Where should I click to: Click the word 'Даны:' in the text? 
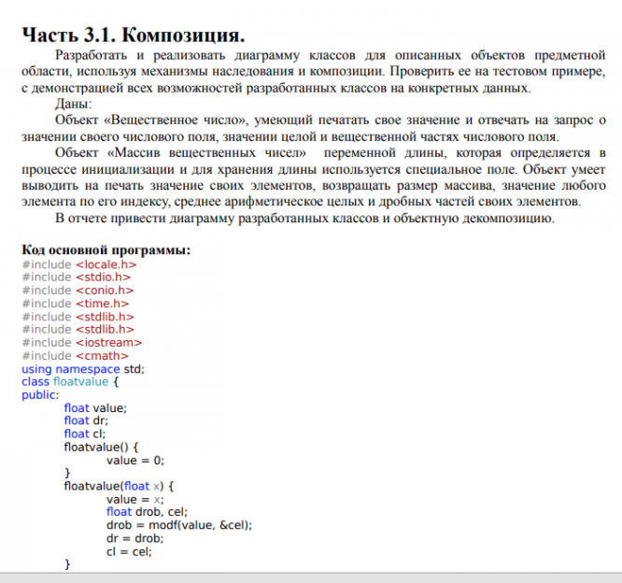(x=74, y=104)
